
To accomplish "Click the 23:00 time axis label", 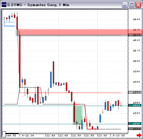I will coord(103,136).
